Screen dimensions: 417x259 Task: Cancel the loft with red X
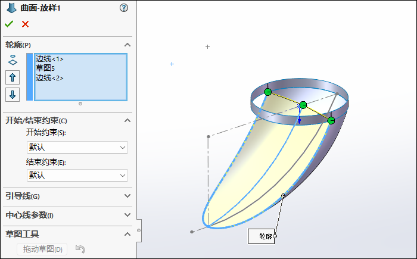pyautogui.click(x=25, y=24)
